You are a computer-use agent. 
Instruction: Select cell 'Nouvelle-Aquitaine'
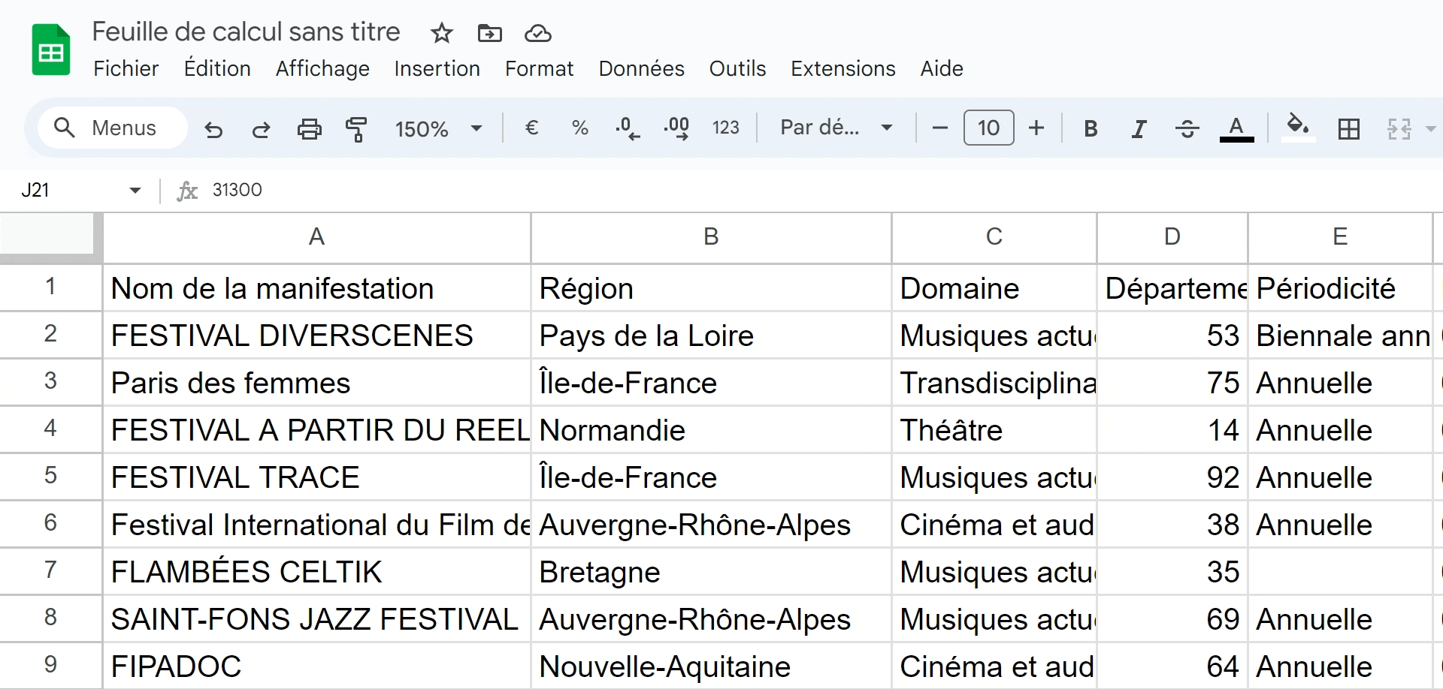(711, 666)
